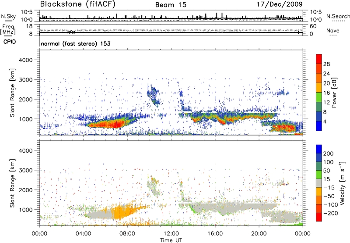Pick the gray velocity segment between 15 and -15
This screenshot has width=350, height=243.
[x=319, y=183]
